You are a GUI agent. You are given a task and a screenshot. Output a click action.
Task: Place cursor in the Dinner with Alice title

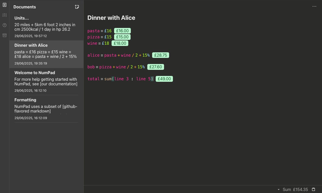111,18
